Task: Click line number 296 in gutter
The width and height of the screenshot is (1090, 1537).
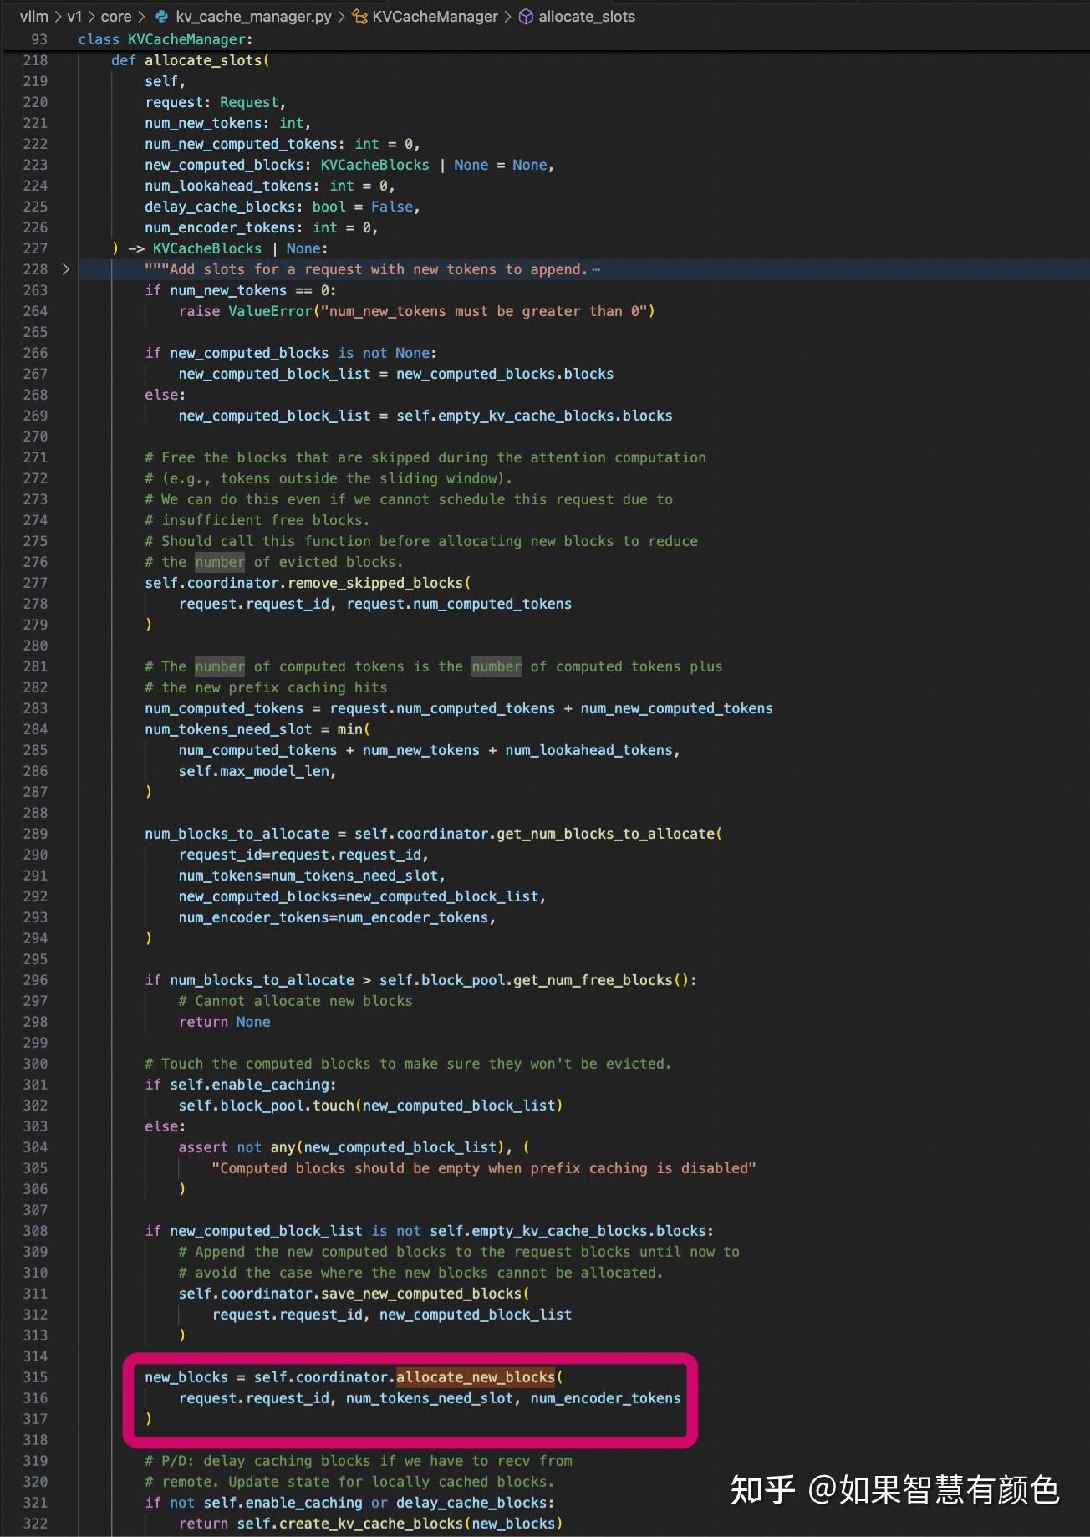Action: pyautogui.click(x=35, y=980)
